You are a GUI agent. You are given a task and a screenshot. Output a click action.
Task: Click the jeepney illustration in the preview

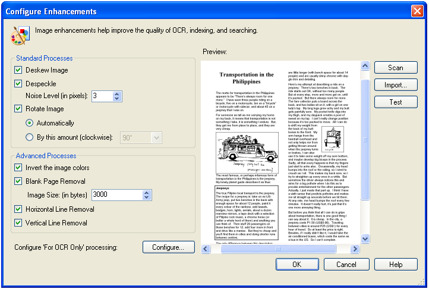tap(247, 153)
